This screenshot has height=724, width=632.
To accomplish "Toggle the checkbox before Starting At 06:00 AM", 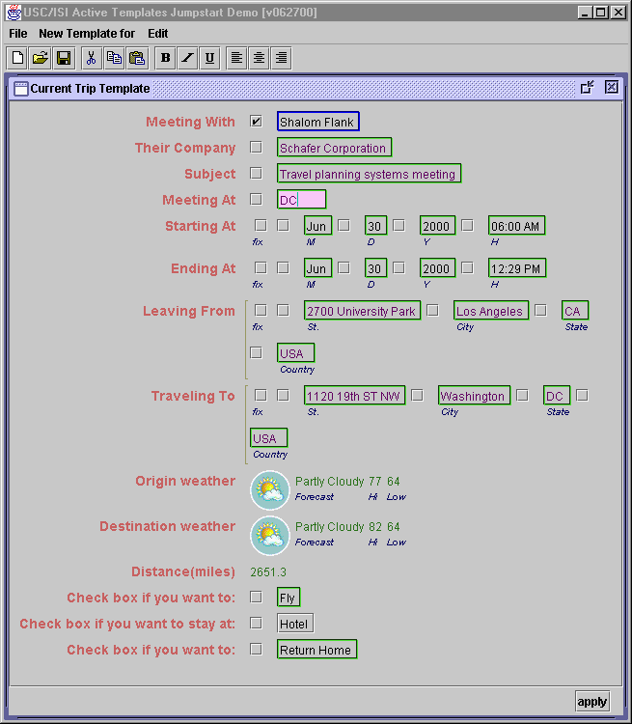I will (467, 225).
